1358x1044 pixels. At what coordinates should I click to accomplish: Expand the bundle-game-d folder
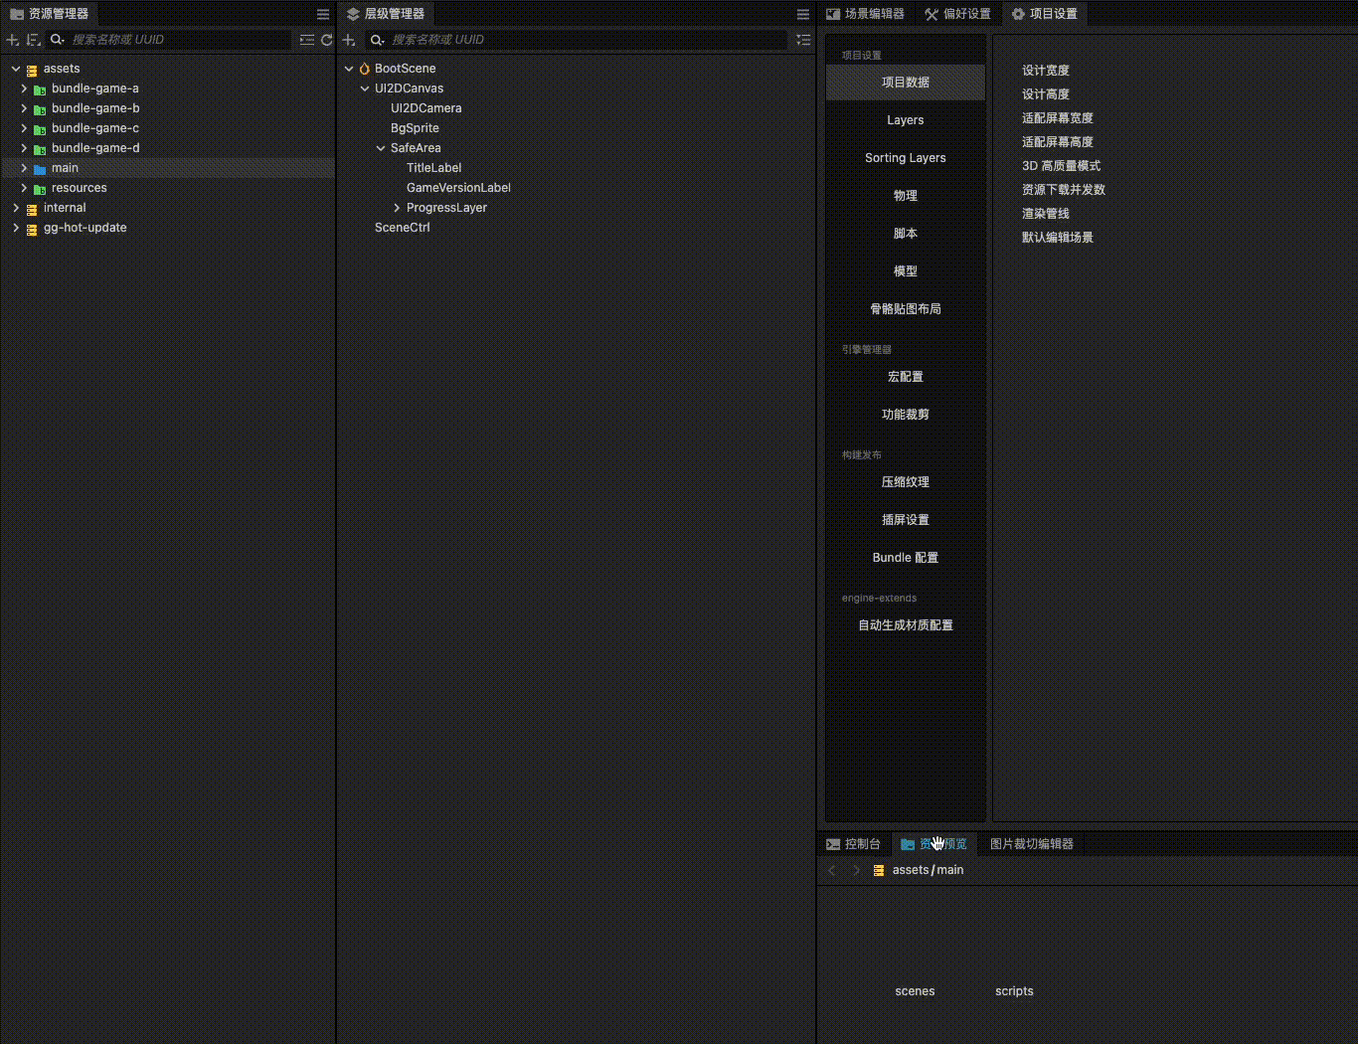(24, 148)
